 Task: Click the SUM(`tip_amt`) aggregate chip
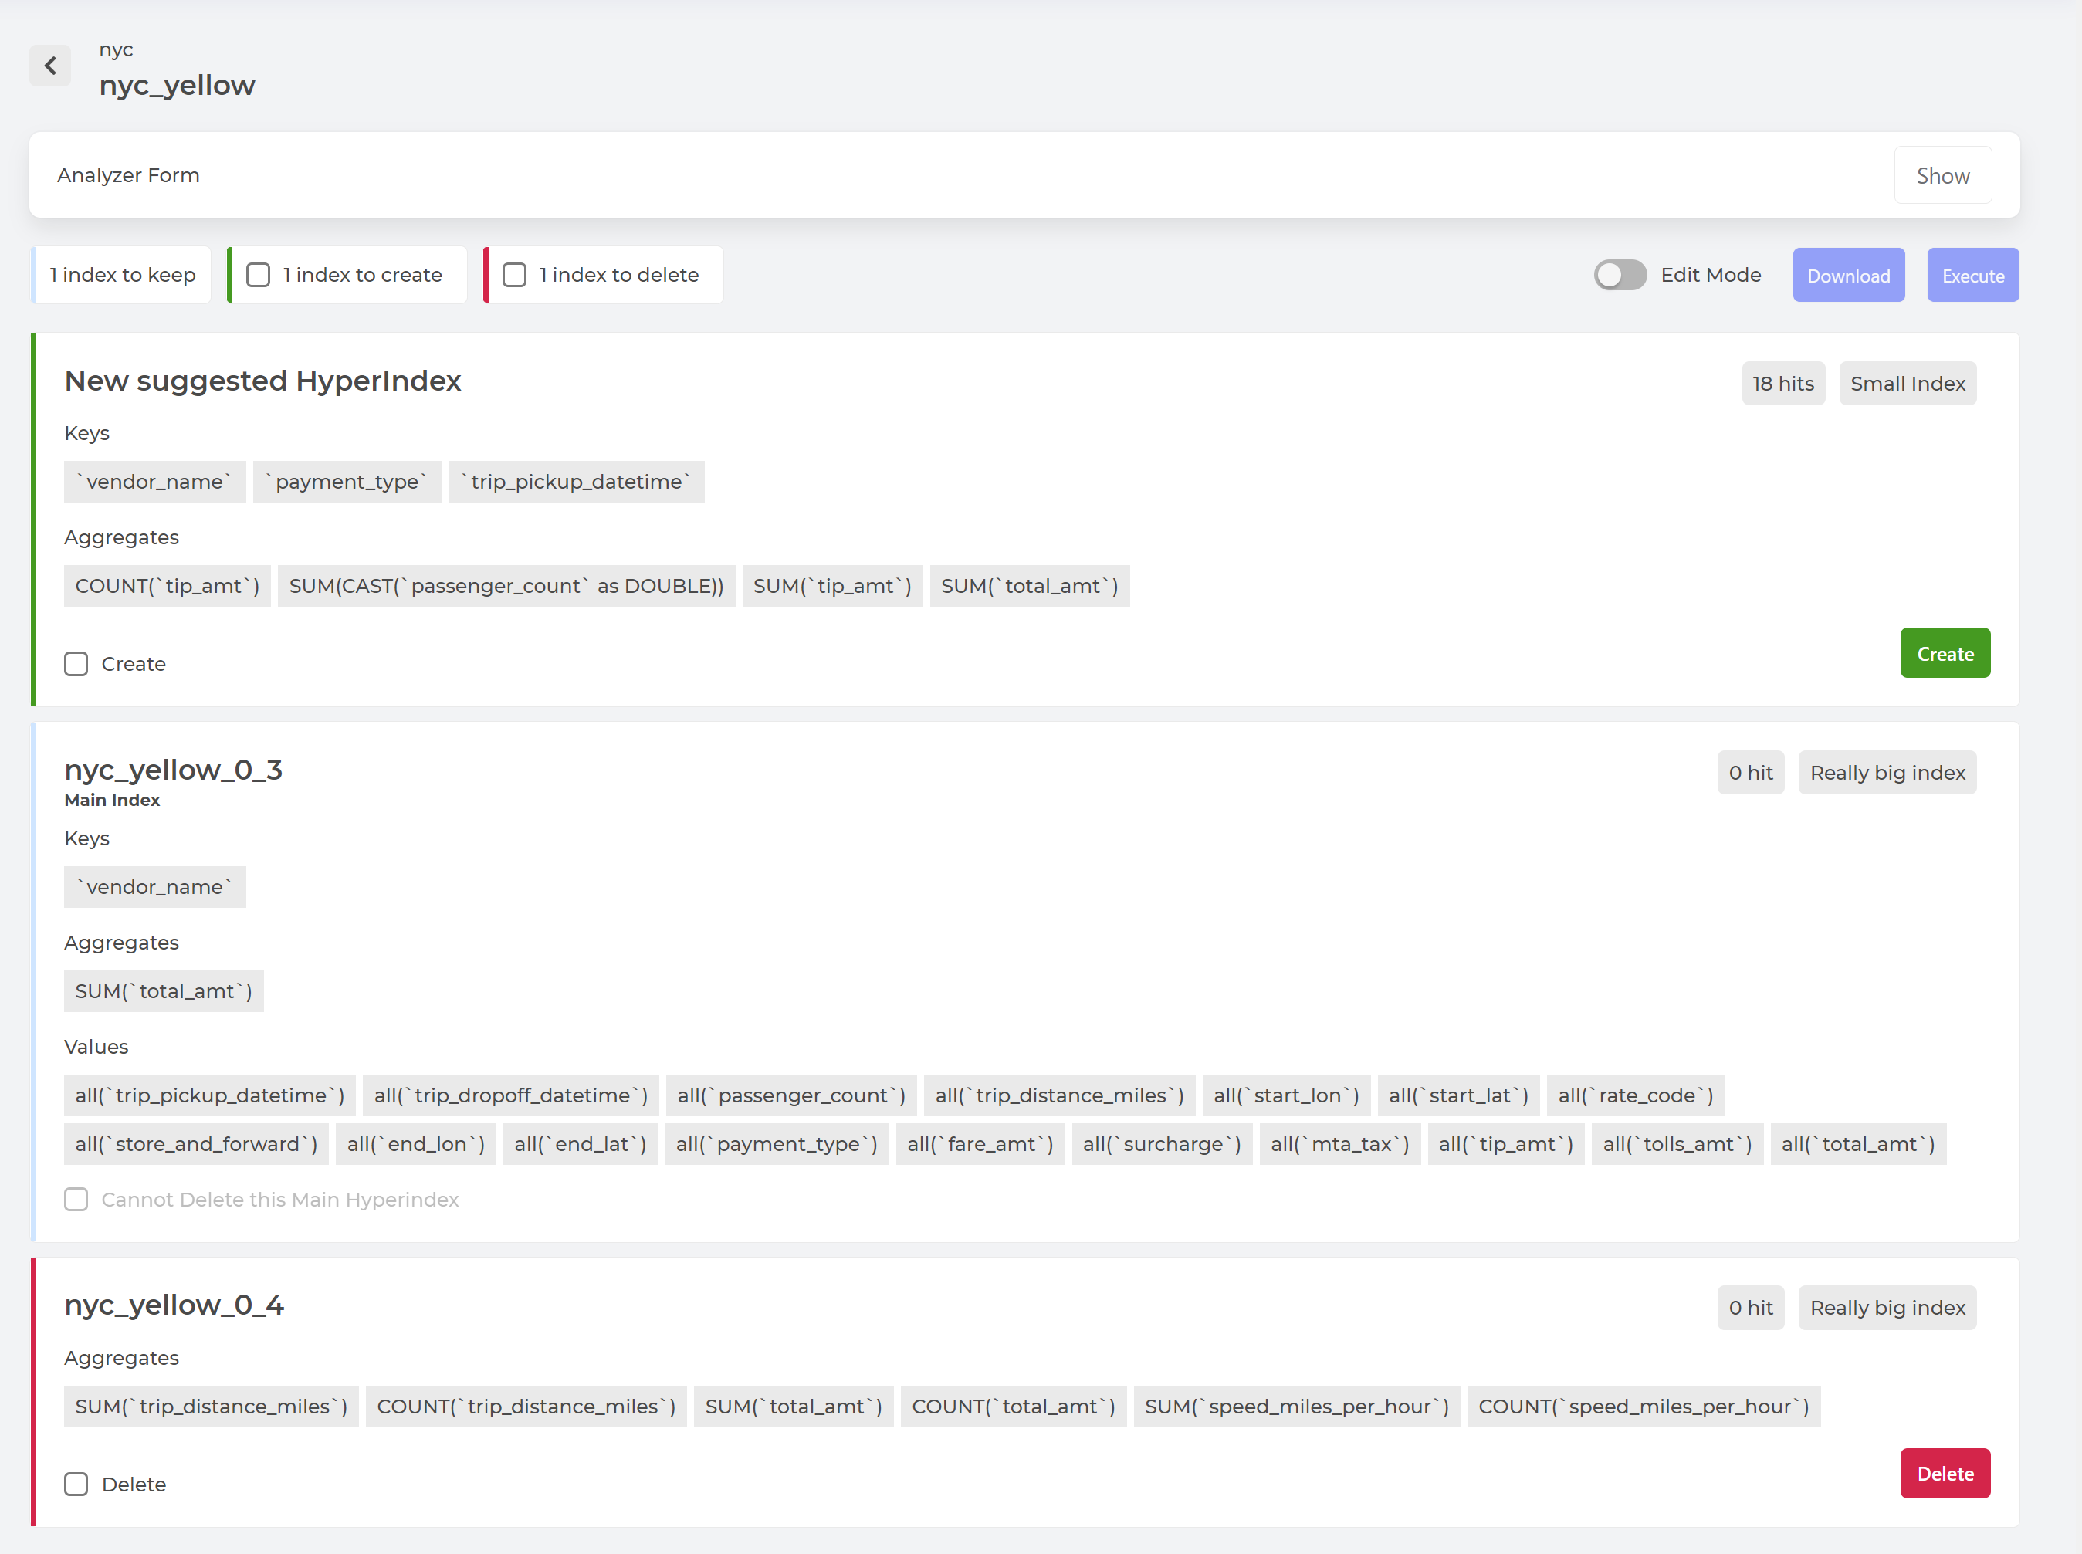[832, 586]
